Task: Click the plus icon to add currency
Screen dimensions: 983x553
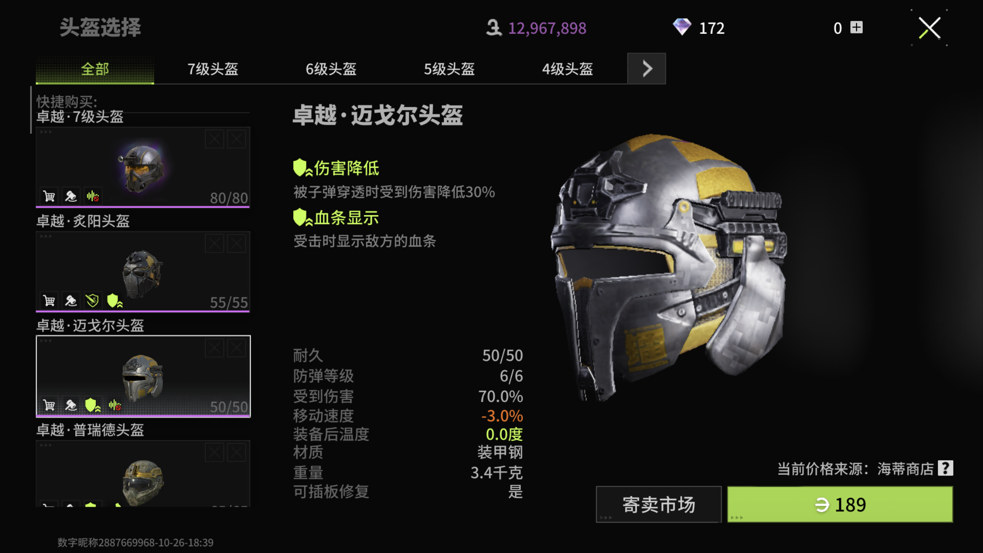Action: point(856,28)
